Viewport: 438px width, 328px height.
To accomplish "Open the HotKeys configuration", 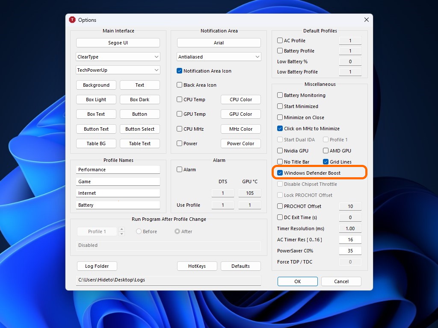I will point(197,266).
